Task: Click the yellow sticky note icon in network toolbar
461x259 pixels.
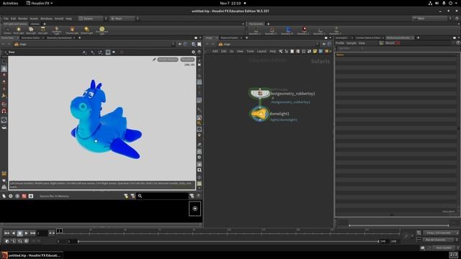Action: point(315,51)
